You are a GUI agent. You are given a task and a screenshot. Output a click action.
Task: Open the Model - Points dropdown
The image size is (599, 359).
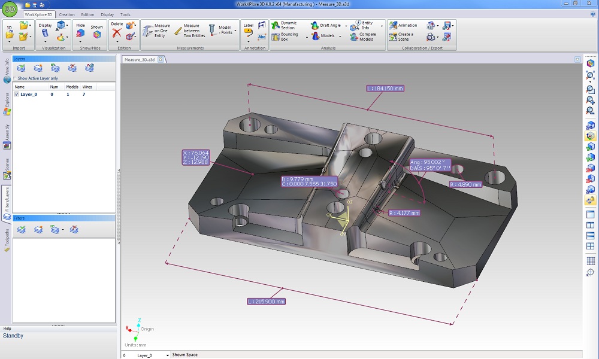(235, 31)
